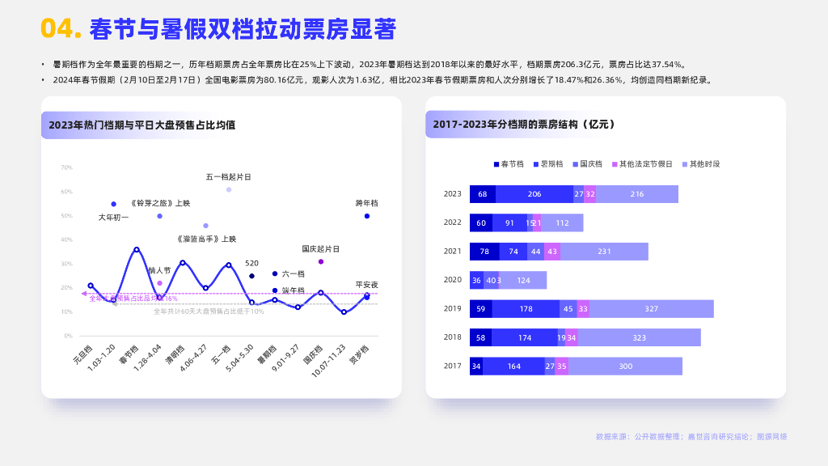828x466 pixels.
Task: Click the 78 segment in 2021 bar
Action: click(485, 252)
